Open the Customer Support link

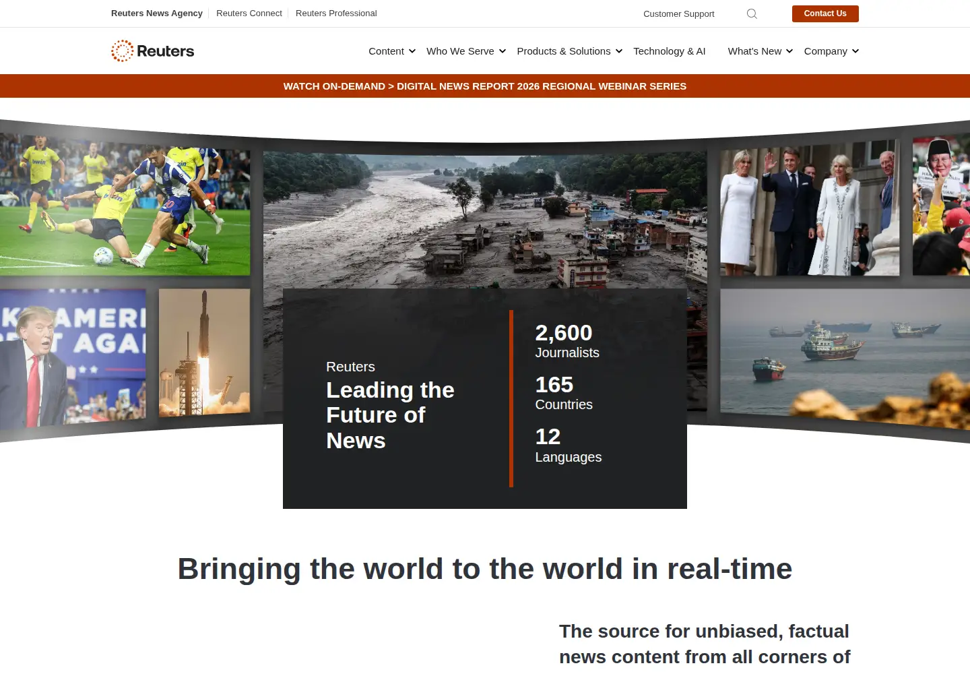tap(678, 13)
